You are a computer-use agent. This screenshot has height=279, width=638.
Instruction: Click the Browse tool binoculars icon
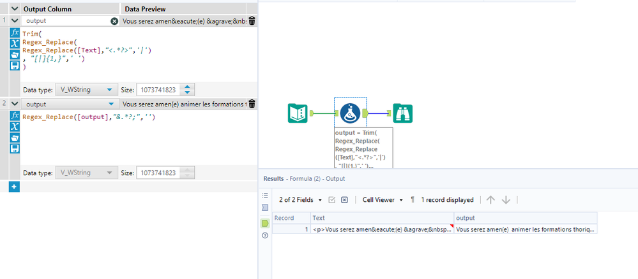[x=403, y=113]
